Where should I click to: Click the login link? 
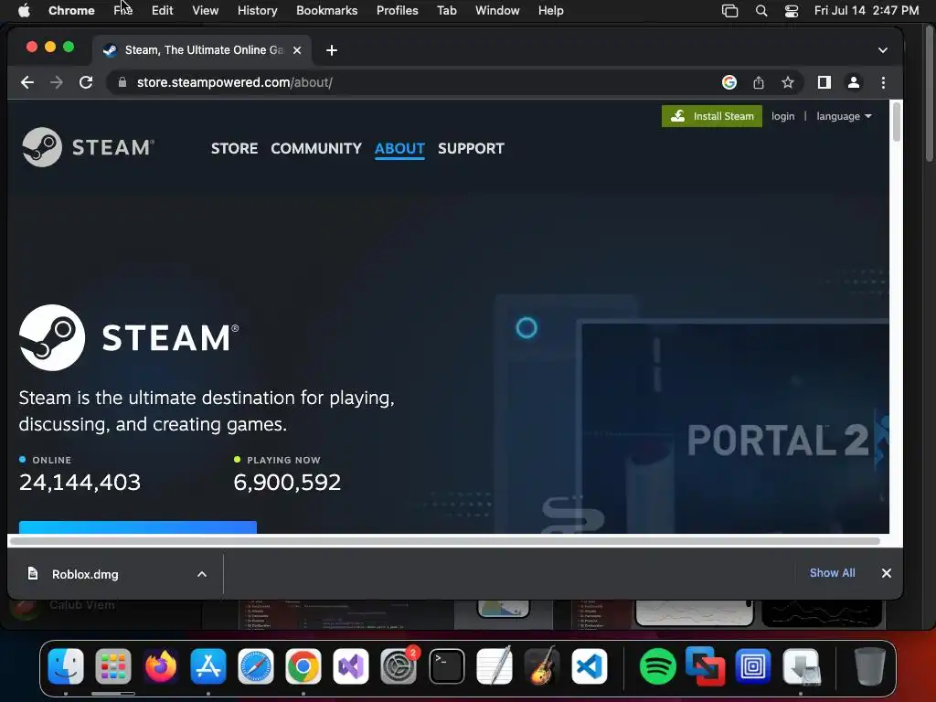pyautogui.click(x=782, y=116)
